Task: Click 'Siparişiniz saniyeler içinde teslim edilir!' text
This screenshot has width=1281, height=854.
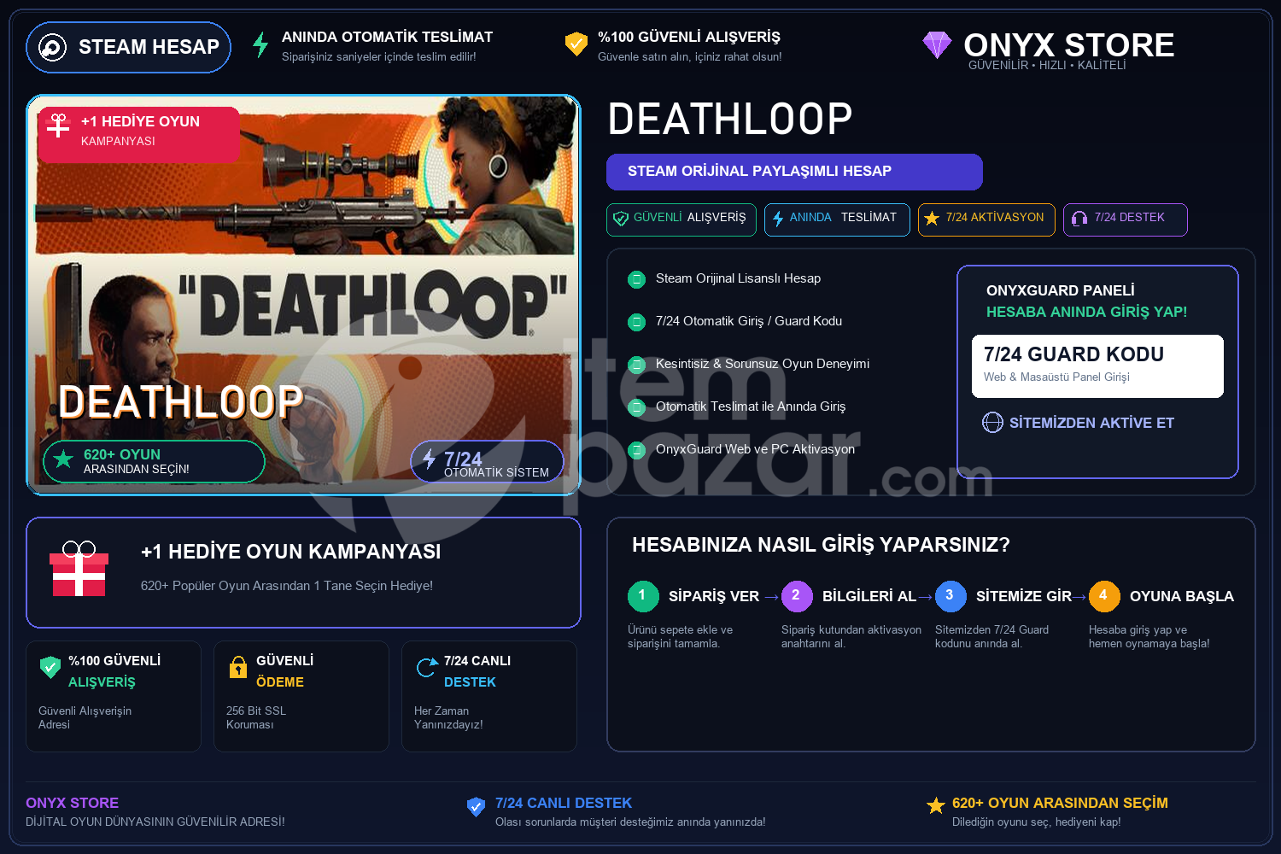Action: coord(379,56)
